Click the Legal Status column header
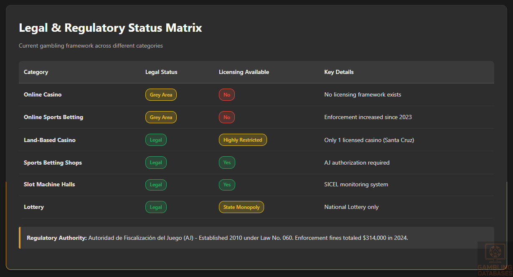 click(161, 72)
